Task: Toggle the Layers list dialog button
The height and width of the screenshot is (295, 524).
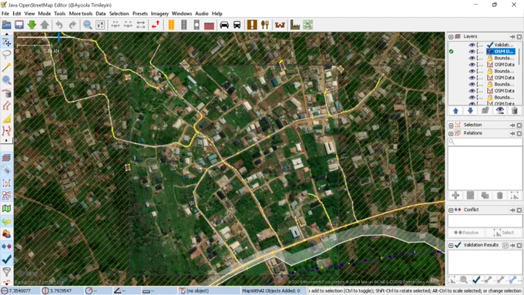Action: click(x=6, y=157)
